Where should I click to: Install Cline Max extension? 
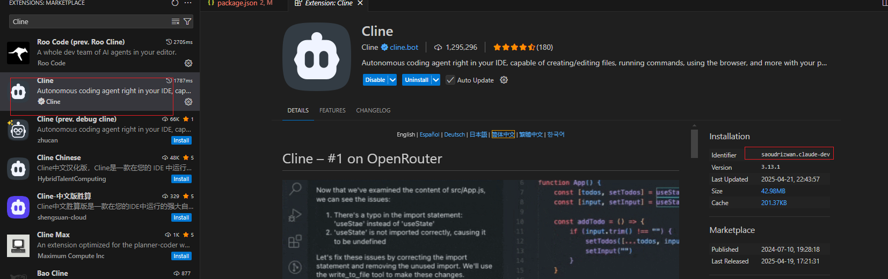(x=181, y=256)
